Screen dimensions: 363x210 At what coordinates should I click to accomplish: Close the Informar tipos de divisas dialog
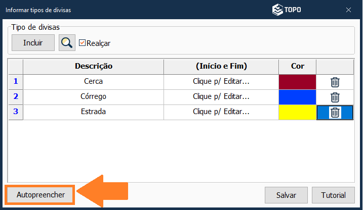[x=348, y=10]
